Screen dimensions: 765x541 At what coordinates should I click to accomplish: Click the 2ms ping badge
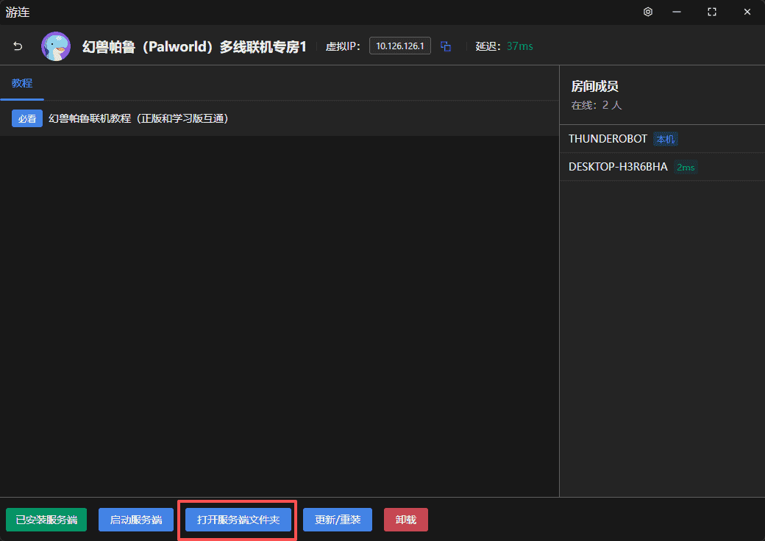coord(686,167)
